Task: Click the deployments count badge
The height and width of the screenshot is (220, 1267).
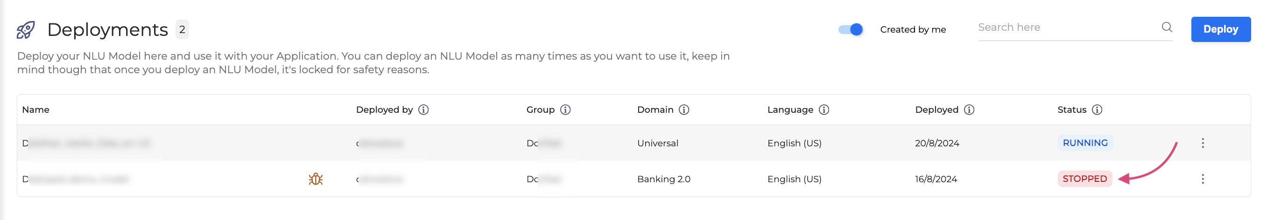Action: pyautogui.click(x=182, y=29)
